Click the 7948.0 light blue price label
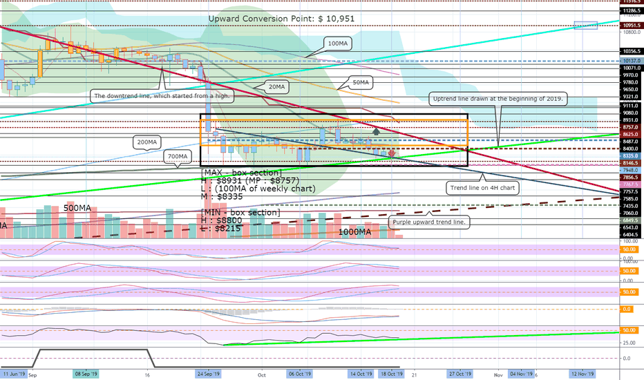The image size is (644, 380). click(630, 170)
